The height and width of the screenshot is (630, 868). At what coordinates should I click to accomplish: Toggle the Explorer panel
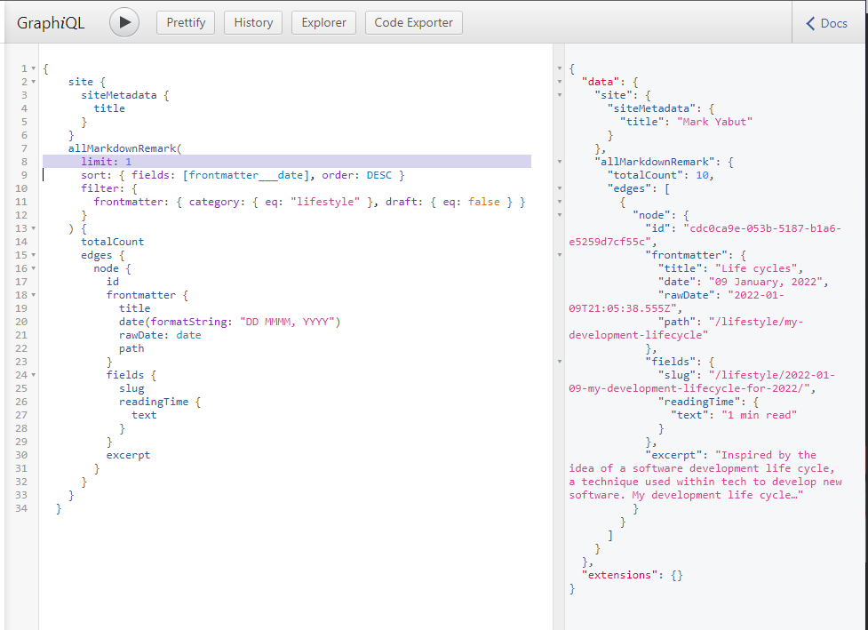[324, 23]
